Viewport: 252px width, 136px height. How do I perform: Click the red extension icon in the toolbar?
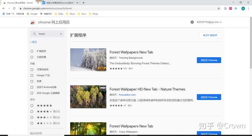[x=230, y=8]
